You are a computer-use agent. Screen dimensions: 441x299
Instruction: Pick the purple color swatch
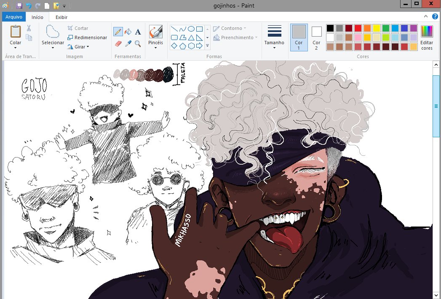pos(414,28)
